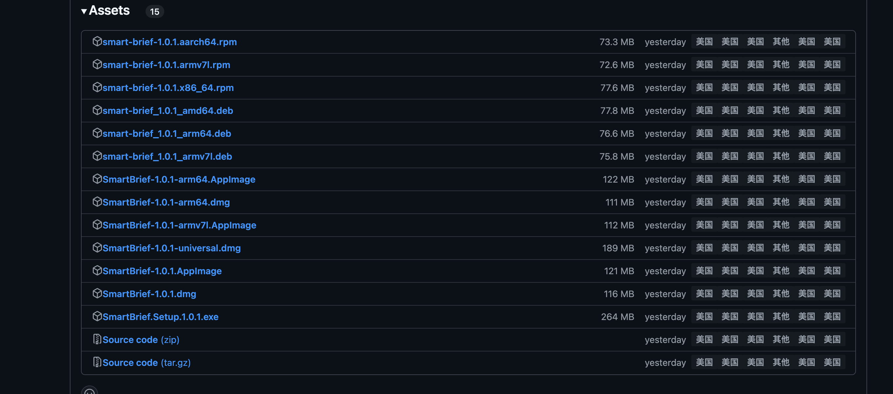Click 其他 mirror for smart-brief_1.0.1_armv7l.deb
Screen dimensions: 893x394
[x=781, y=156]
